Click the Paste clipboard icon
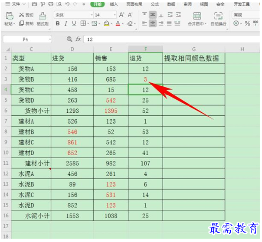Screen dimensions: 262x242 (x=10, y=16)
